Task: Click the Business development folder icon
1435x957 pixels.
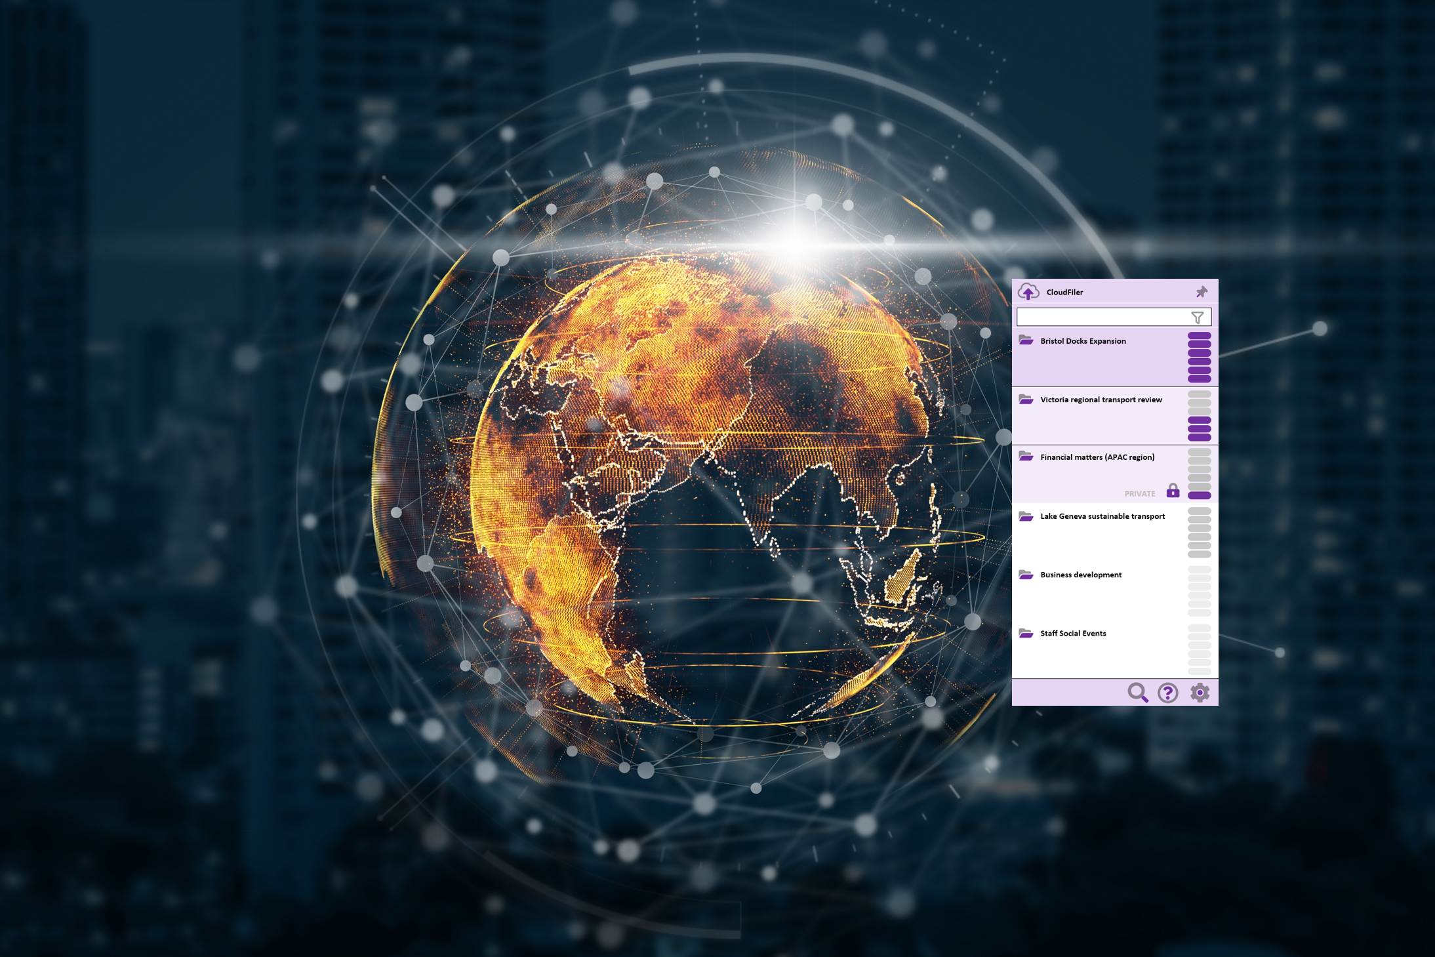Action: point(1025,573)
